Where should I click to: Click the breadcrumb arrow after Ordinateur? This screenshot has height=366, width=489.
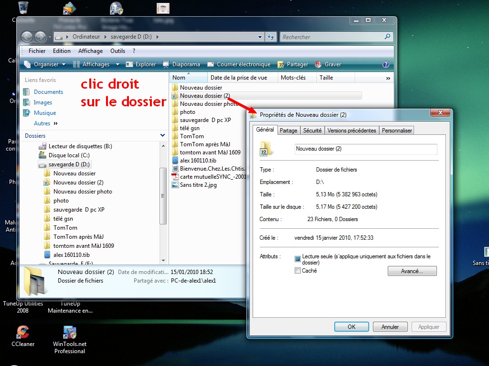[x=106, y=37]
